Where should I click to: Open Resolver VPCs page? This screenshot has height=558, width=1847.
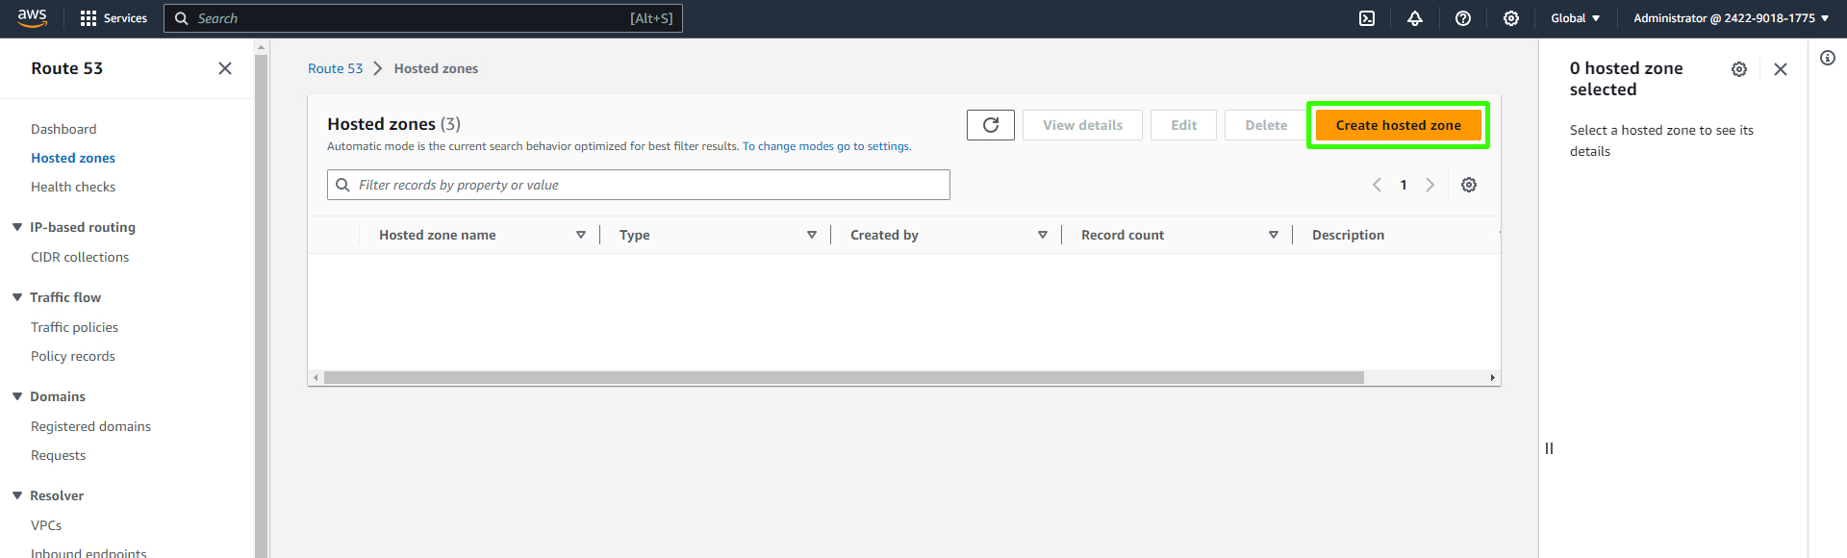pos(46,525)
